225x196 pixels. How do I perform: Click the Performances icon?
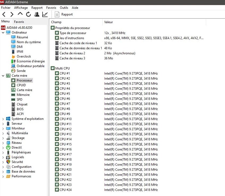point(8,176)
